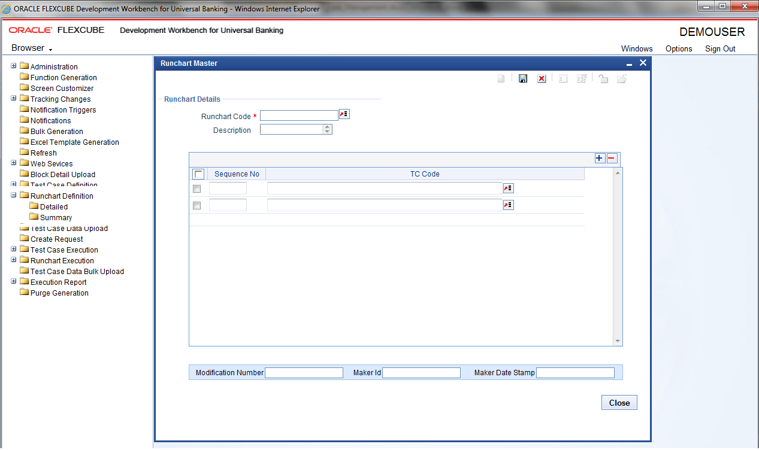This screenshot has width=759, height=450.
Task: Tick the select-all checkbox in table header
Action: (x=198, y=174)
